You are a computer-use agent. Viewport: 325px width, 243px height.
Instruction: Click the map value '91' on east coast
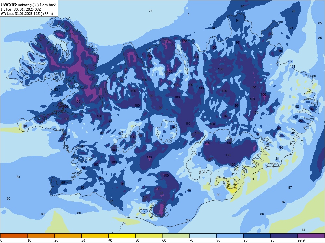click(x=293, y=66)
